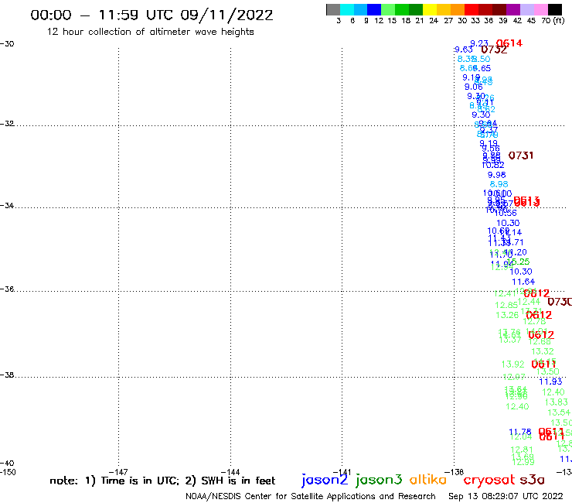Click the '-38' latitude axis label
This screenshot has height=503, width=572.
8,375
